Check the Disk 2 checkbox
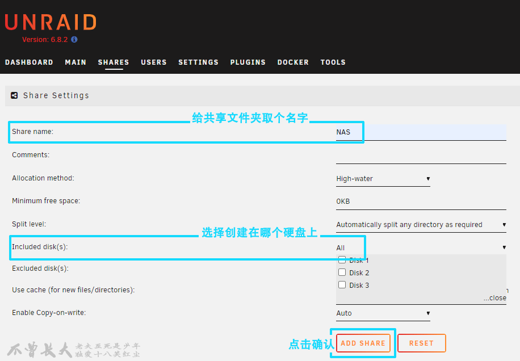 pos(342,272)
